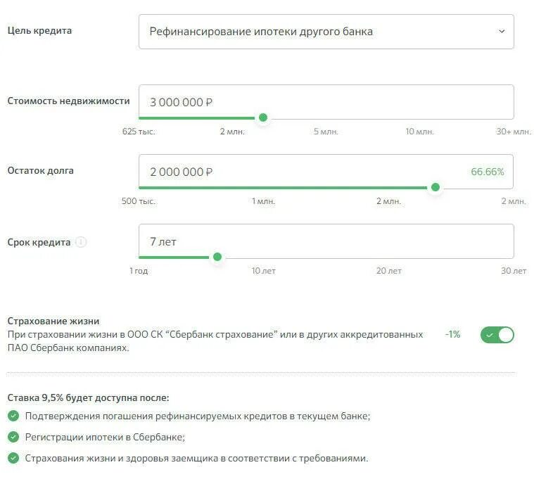Open the Цель кредита dropdown
Viewport: 534px width, 484px height.
coord(326,32)
